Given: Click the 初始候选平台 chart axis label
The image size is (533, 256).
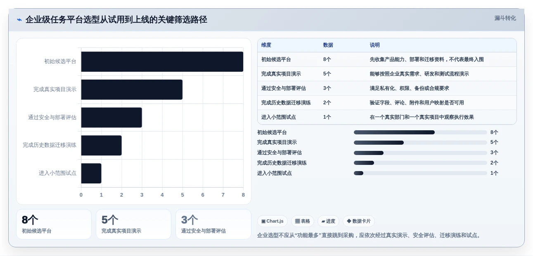Looking at the screenshot, I should click(x=60, y=61).
